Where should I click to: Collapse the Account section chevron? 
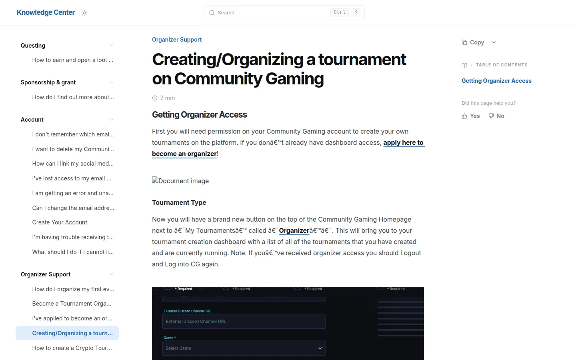[x=112, y=120]
